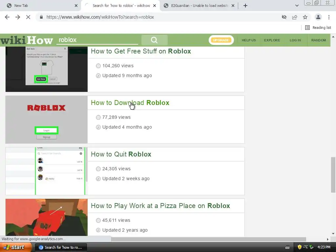Open the HELP US menu
336x252 pixels.
click(x=249, y=40)
